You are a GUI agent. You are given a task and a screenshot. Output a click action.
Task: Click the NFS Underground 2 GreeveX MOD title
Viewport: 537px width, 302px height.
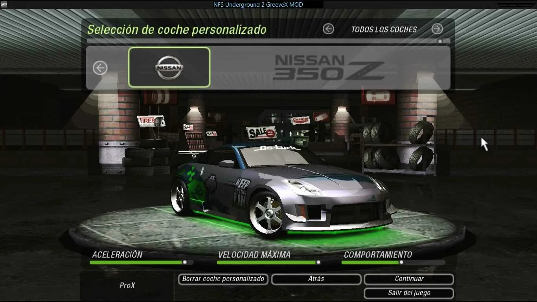click(x=258, y=5)
